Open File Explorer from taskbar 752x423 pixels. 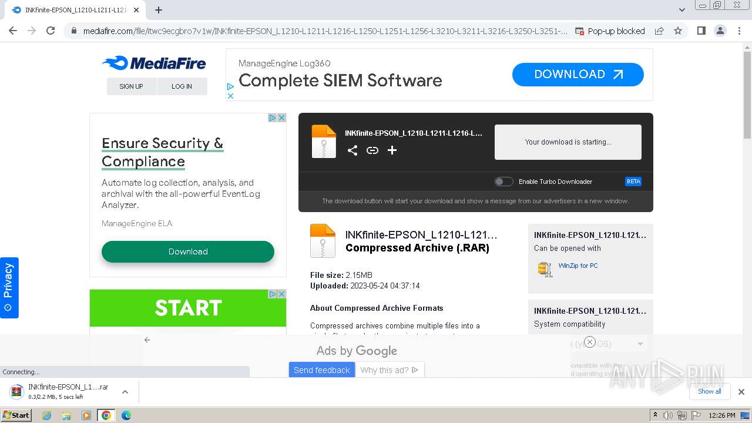66,415
